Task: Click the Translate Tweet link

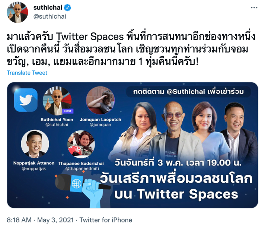Action: coord(27,73)
